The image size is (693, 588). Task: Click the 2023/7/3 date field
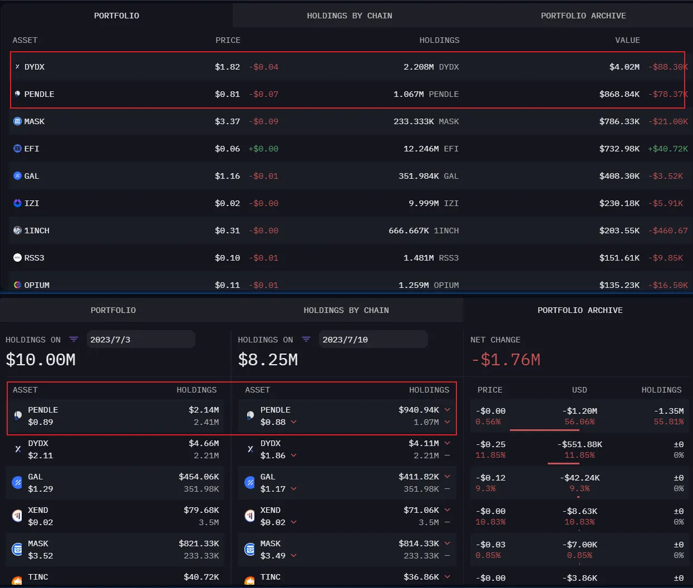(x=141, y=339)
